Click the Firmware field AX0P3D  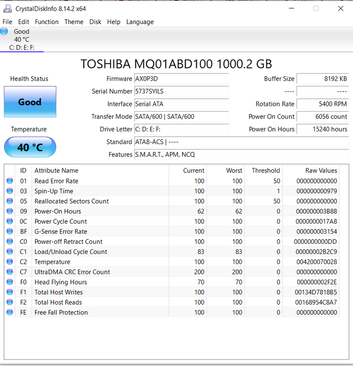click(181, 78)
